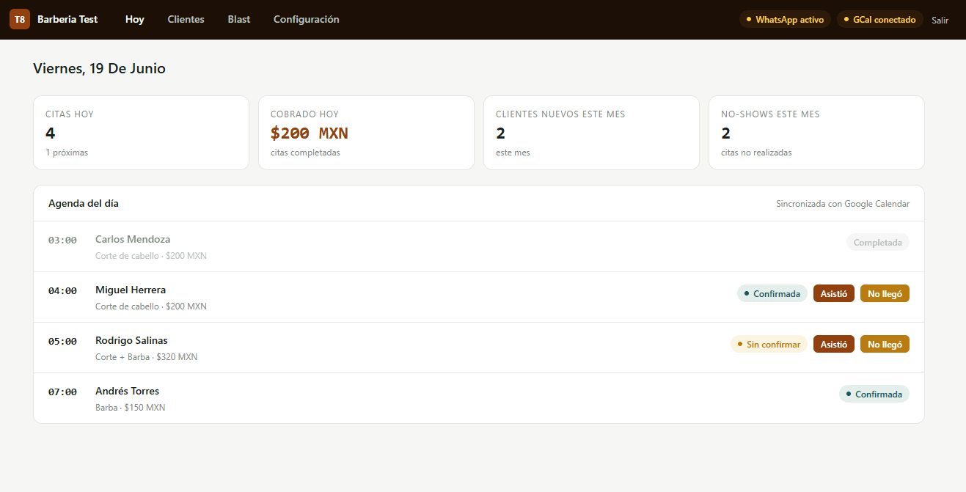Mark Rodrigo Salinas as Asistió

coord(834,344)
